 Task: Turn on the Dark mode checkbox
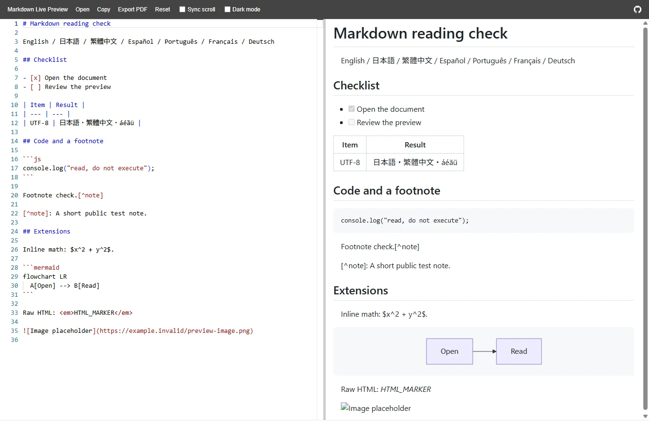tap(227, 9)
